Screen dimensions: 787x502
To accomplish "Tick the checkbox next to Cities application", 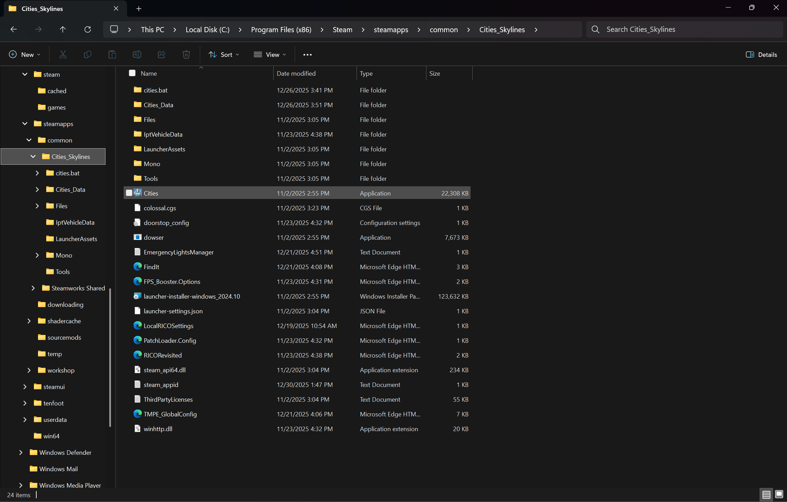I will click(x=129, y=193).
